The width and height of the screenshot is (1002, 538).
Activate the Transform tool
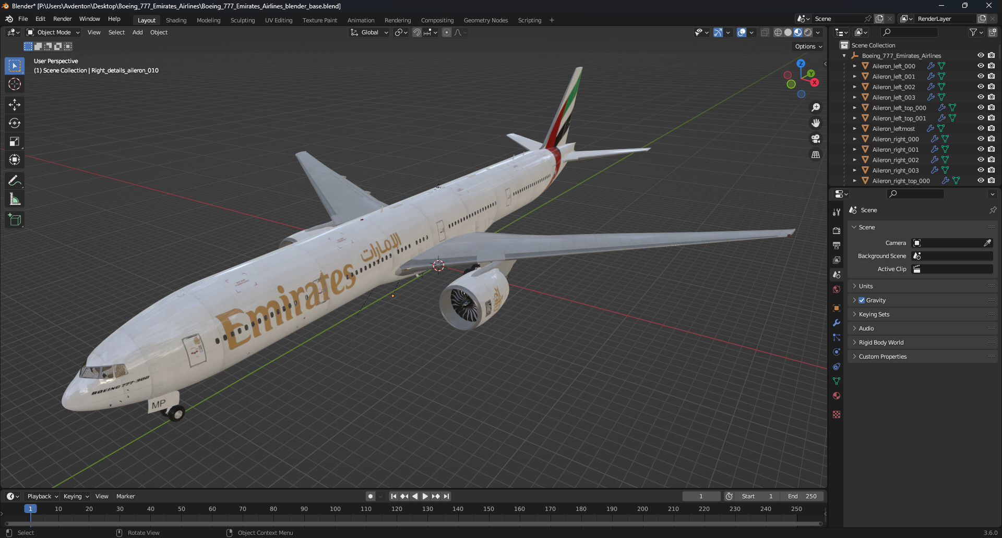(15, 160)
